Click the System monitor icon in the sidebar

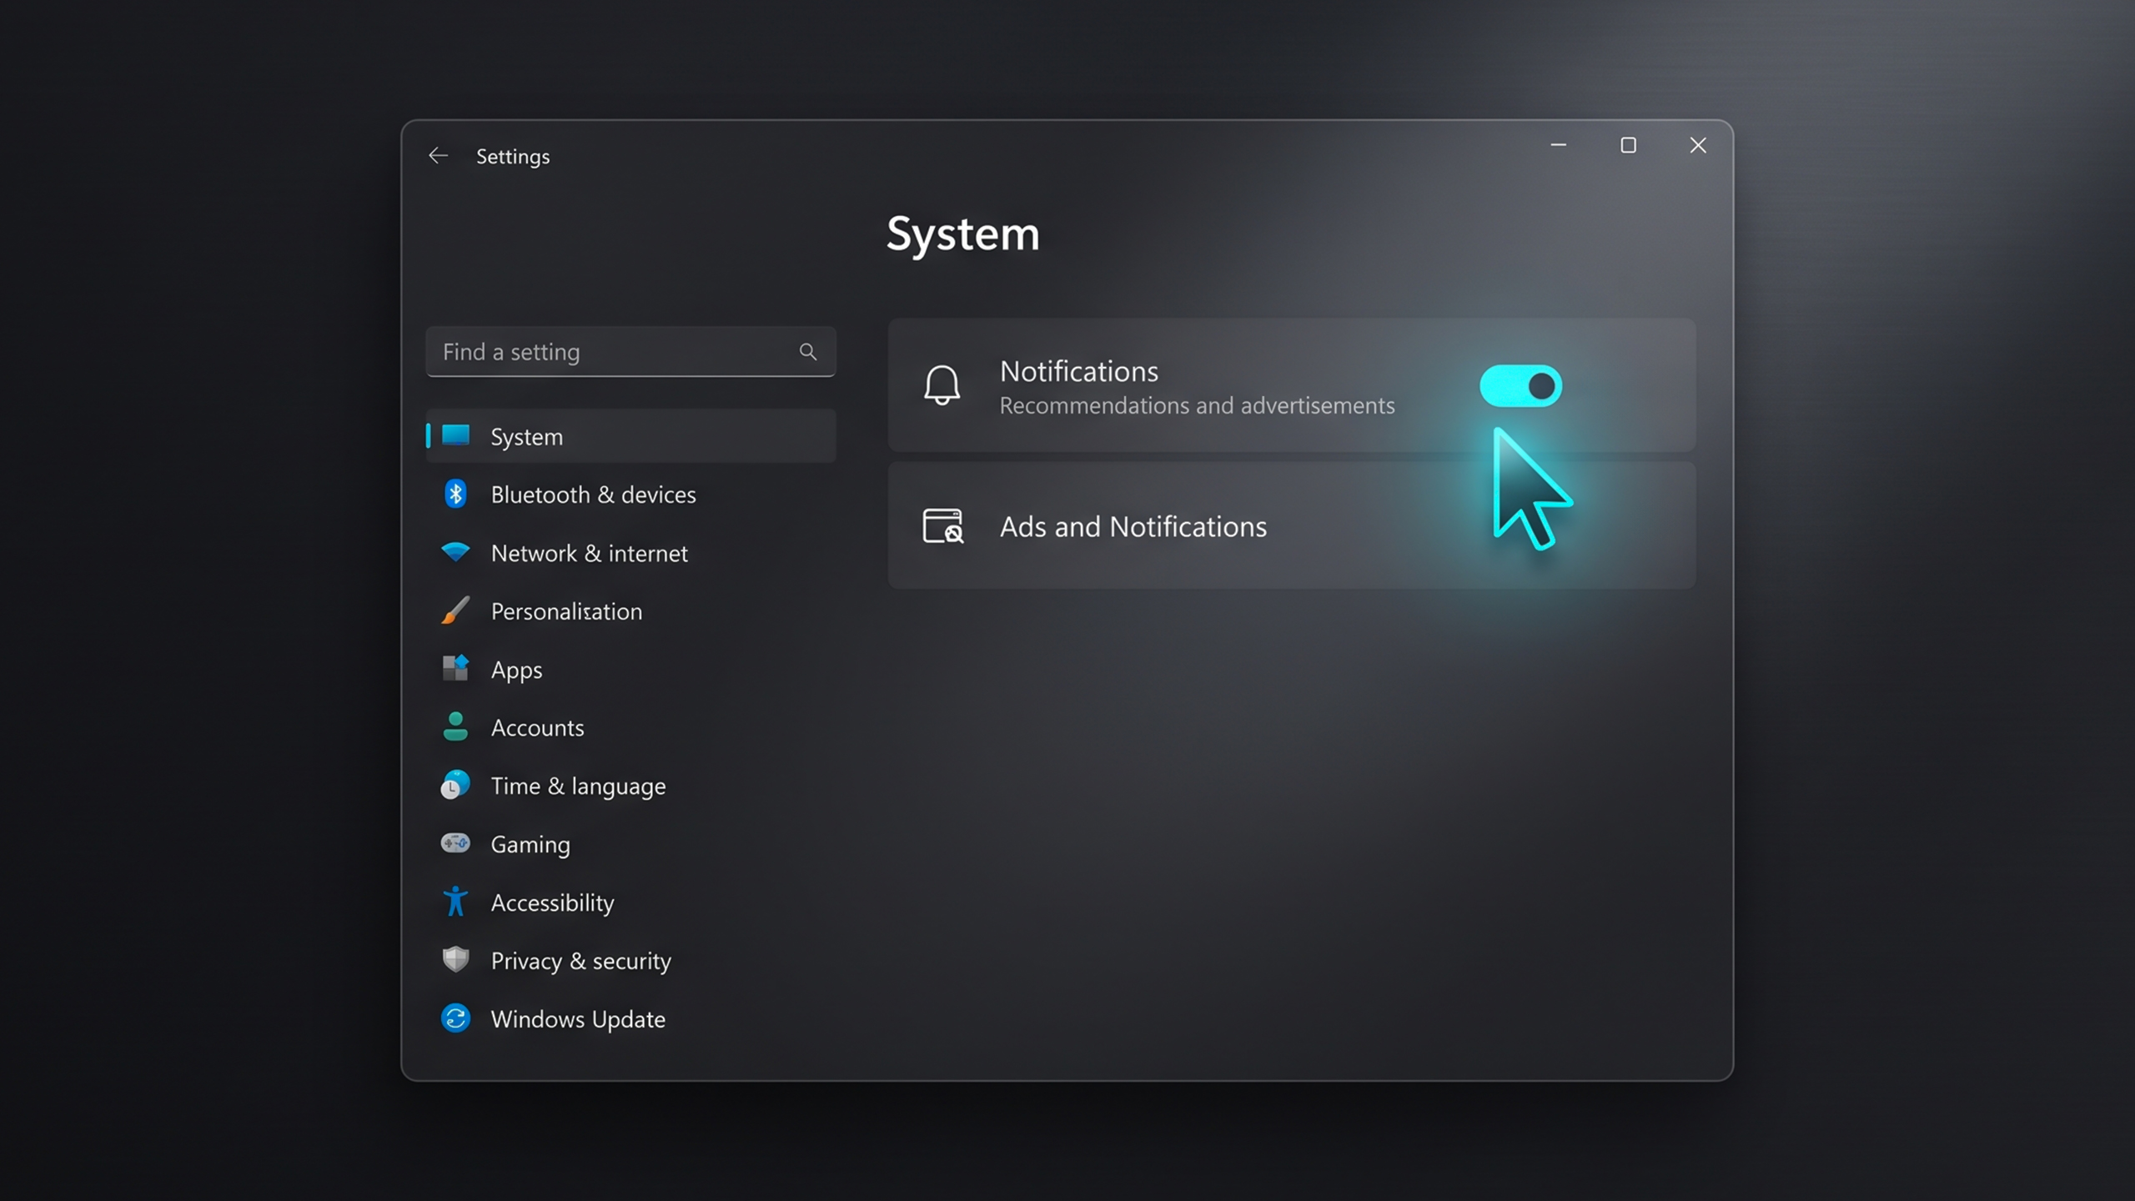pos(455,435)
